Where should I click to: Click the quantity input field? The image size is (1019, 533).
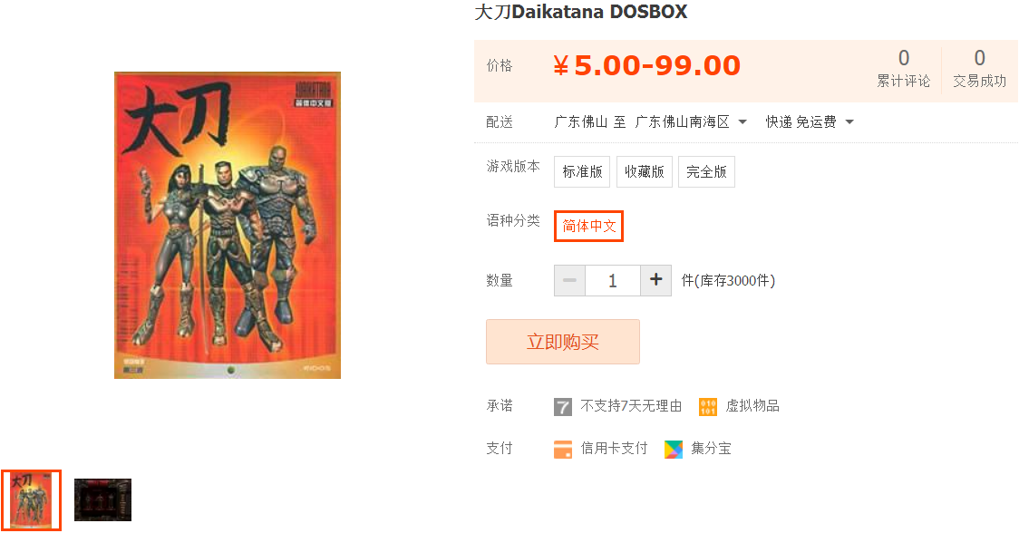(612, 280)
